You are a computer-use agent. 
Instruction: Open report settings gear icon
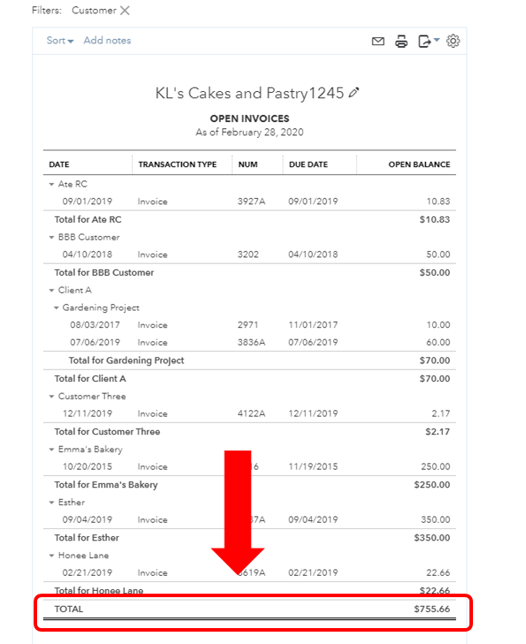click(453, 41)
